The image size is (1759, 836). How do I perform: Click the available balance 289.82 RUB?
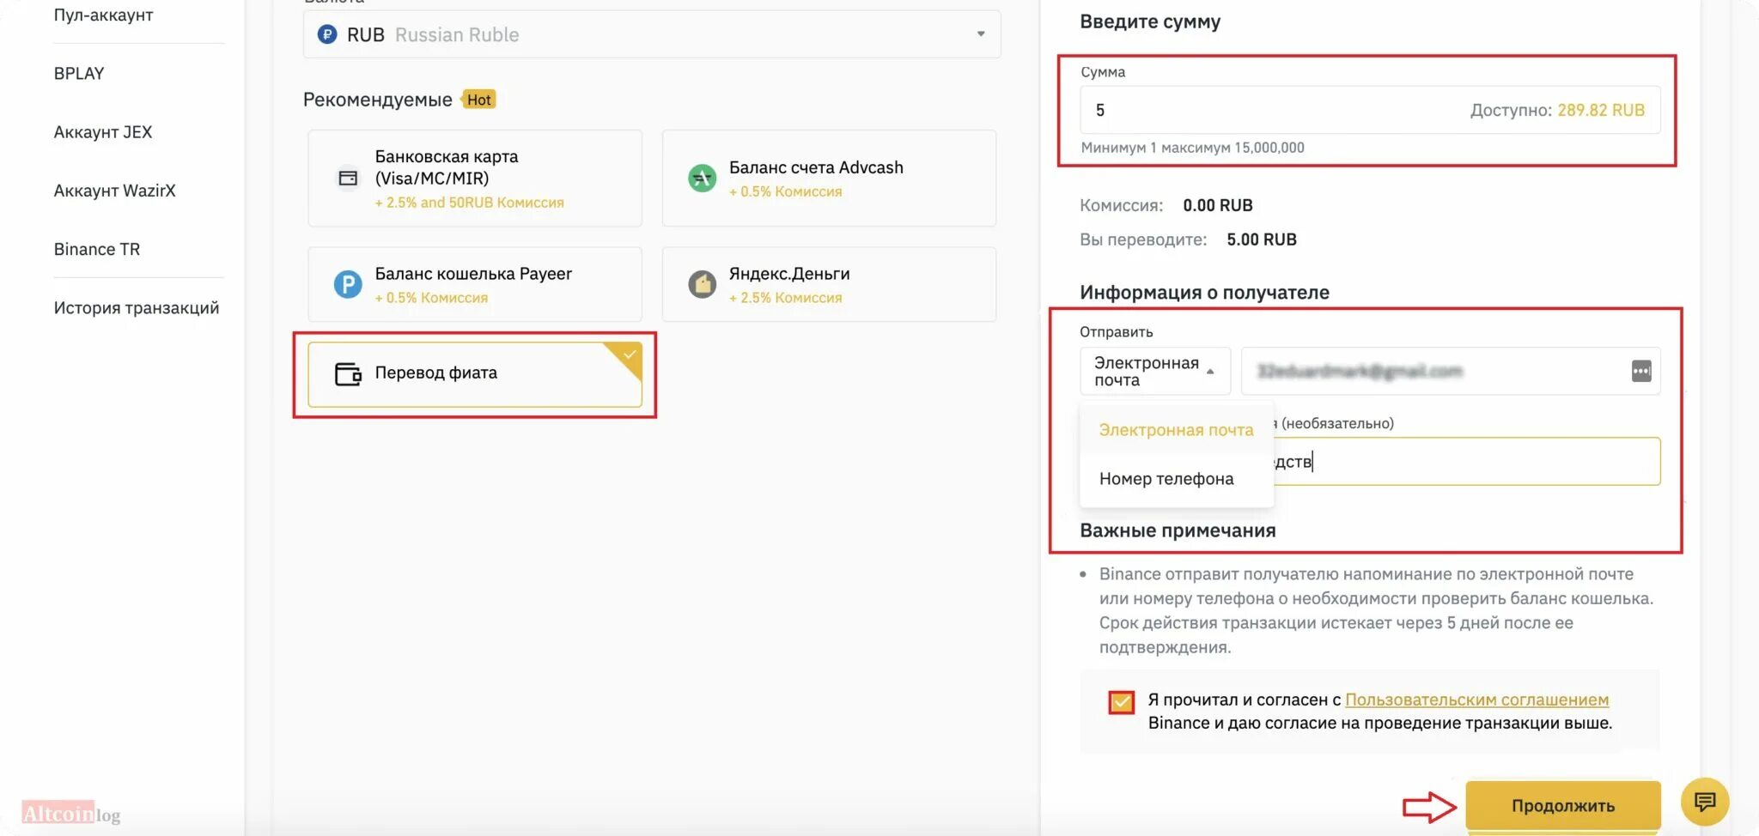(1601, 110)
